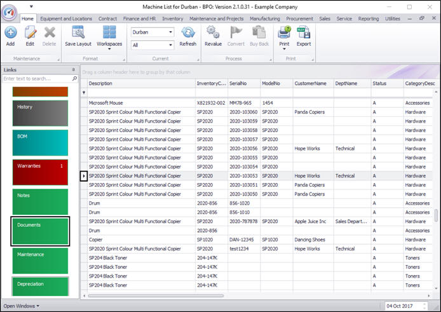Viewport: 441px width, 312px height.
Task: Click the red Warranties tile
Action: click(x=39, y=172)
